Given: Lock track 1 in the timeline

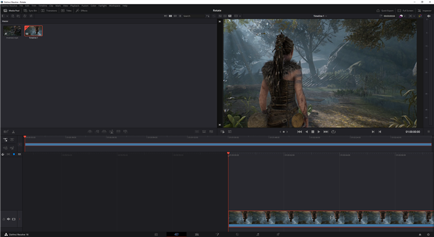Looking at the screenshot, I should [x=4, y=219].
